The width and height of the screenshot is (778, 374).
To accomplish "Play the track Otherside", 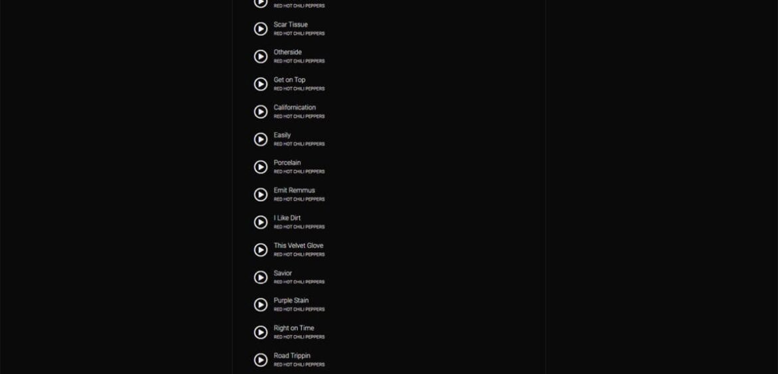I will point(261,57).
